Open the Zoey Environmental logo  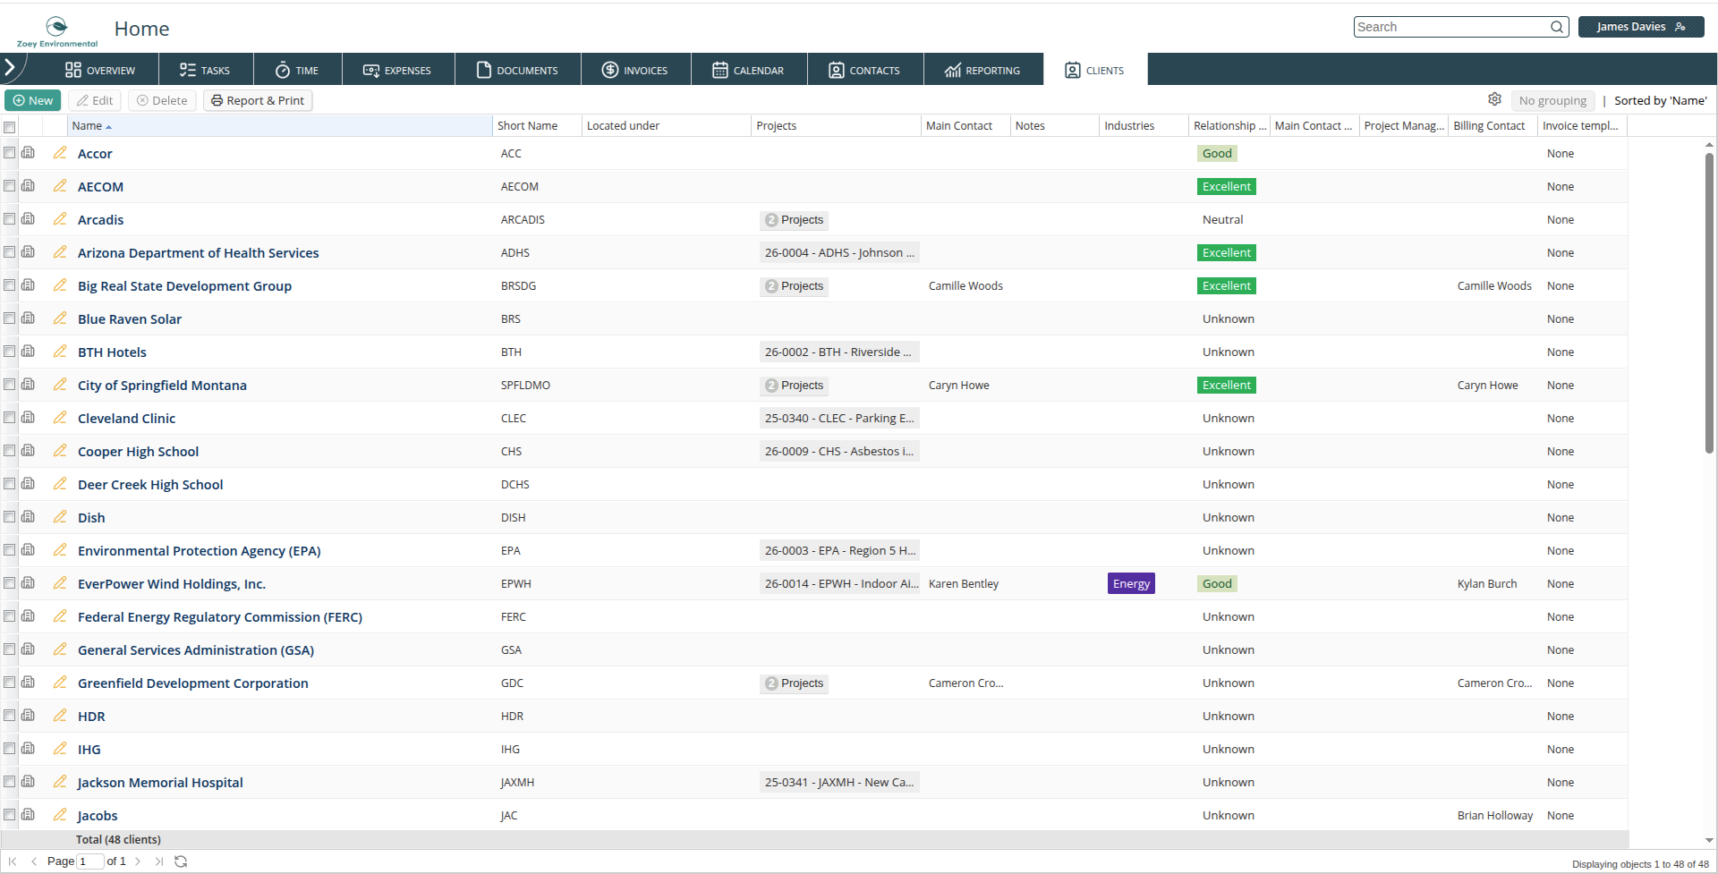[x=57, y=30]
